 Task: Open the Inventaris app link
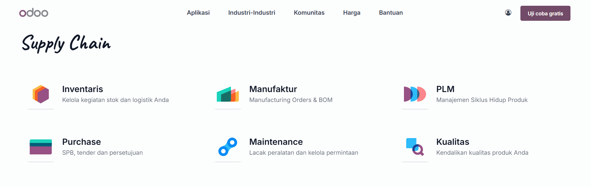point(82,89)
